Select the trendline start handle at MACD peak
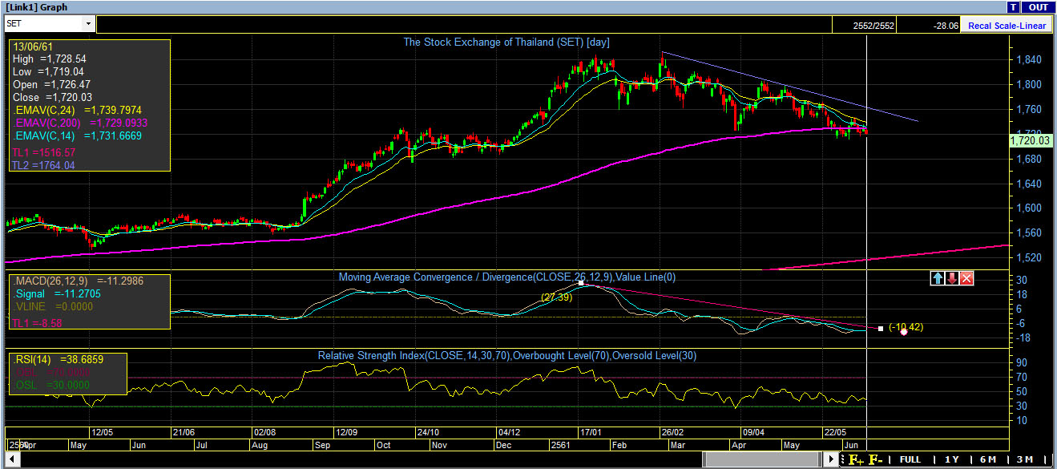The height and width of the screenshot is (469, 1057). point(582,283)
